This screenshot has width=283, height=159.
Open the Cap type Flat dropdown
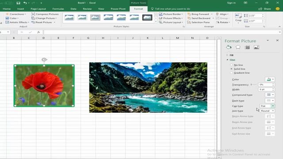tap(273, 106)
